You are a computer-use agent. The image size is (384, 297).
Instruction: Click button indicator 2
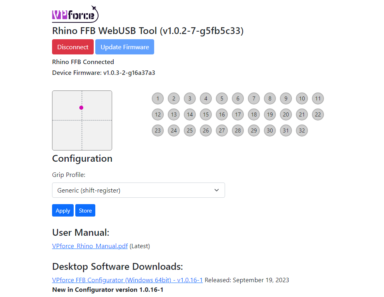[x=174, y=98]
